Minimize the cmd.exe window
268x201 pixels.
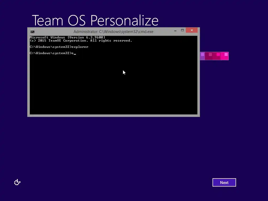click(x=175, y=30)
